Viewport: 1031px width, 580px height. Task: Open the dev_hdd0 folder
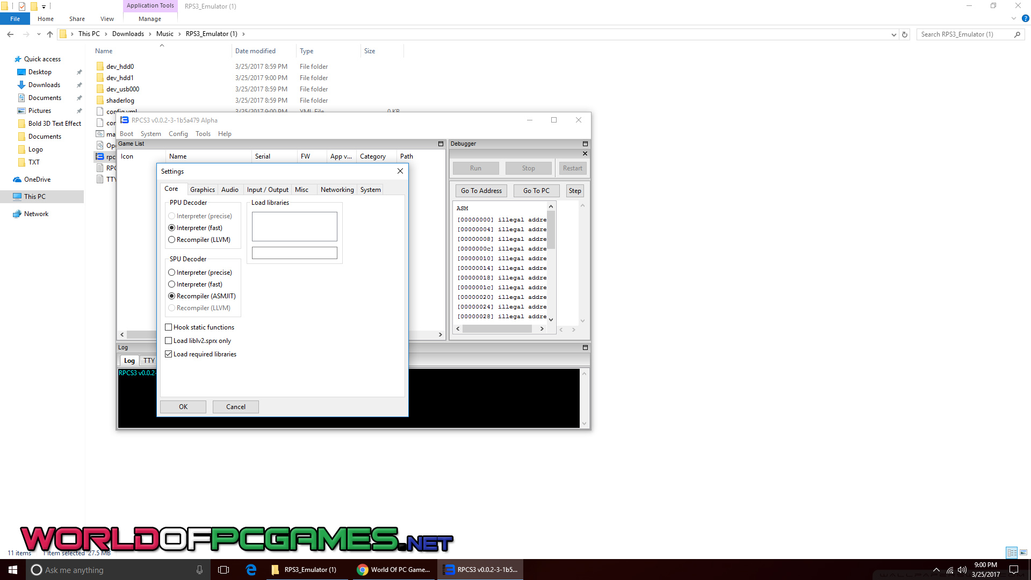point(120,67)
